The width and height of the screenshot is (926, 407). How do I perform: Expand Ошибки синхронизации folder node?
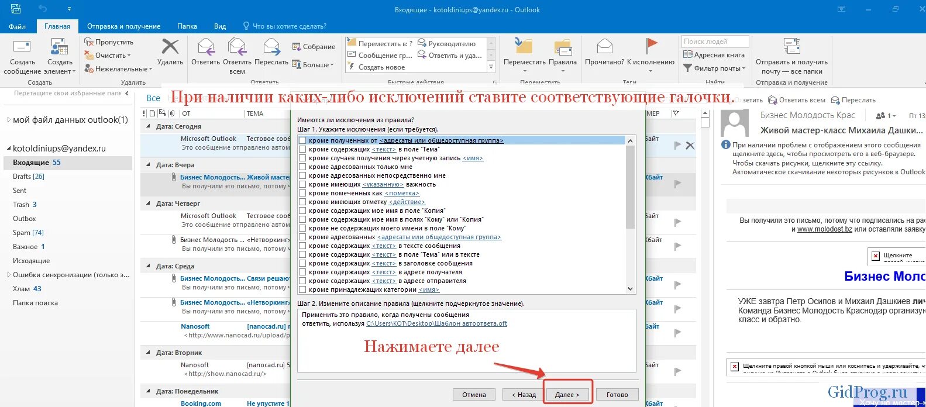[x=8, y=275]
